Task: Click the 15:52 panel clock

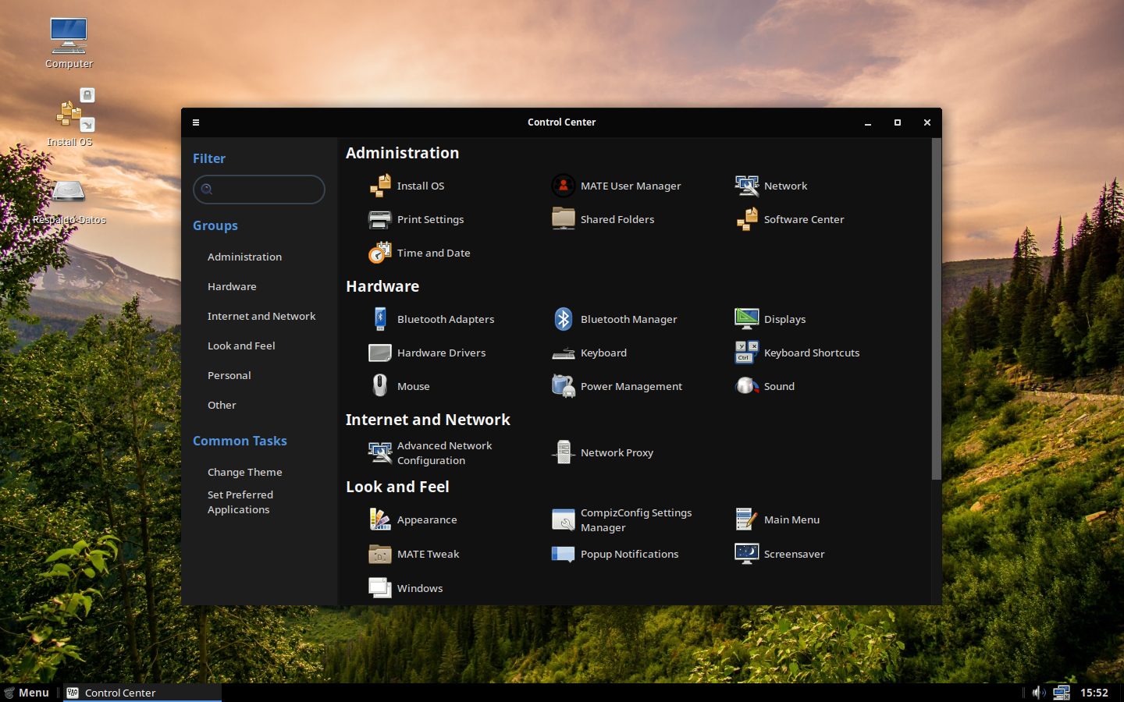Action: coord(1094,693)
